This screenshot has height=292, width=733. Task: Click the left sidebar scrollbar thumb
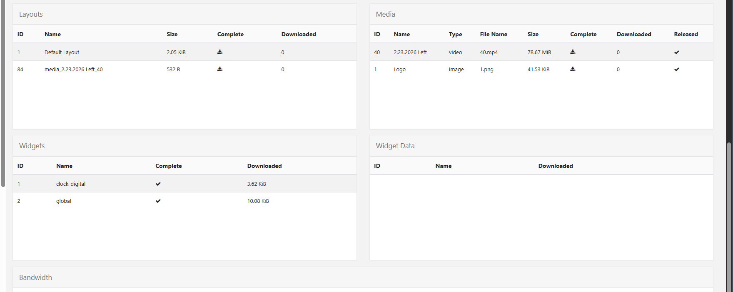(3, 92)
